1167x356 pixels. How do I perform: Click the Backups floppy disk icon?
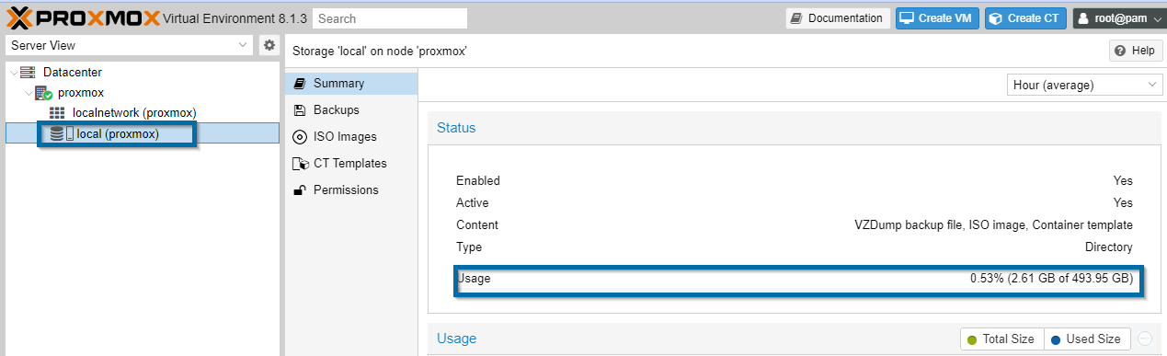[x=299, y=109]
